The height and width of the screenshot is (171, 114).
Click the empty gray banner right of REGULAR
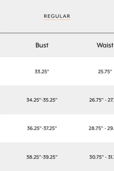pos(92,16)
